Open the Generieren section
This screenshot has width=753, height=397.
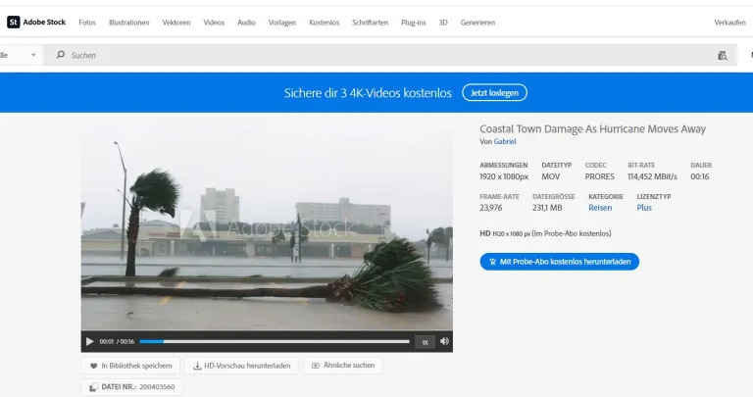[x=477, y=23]
